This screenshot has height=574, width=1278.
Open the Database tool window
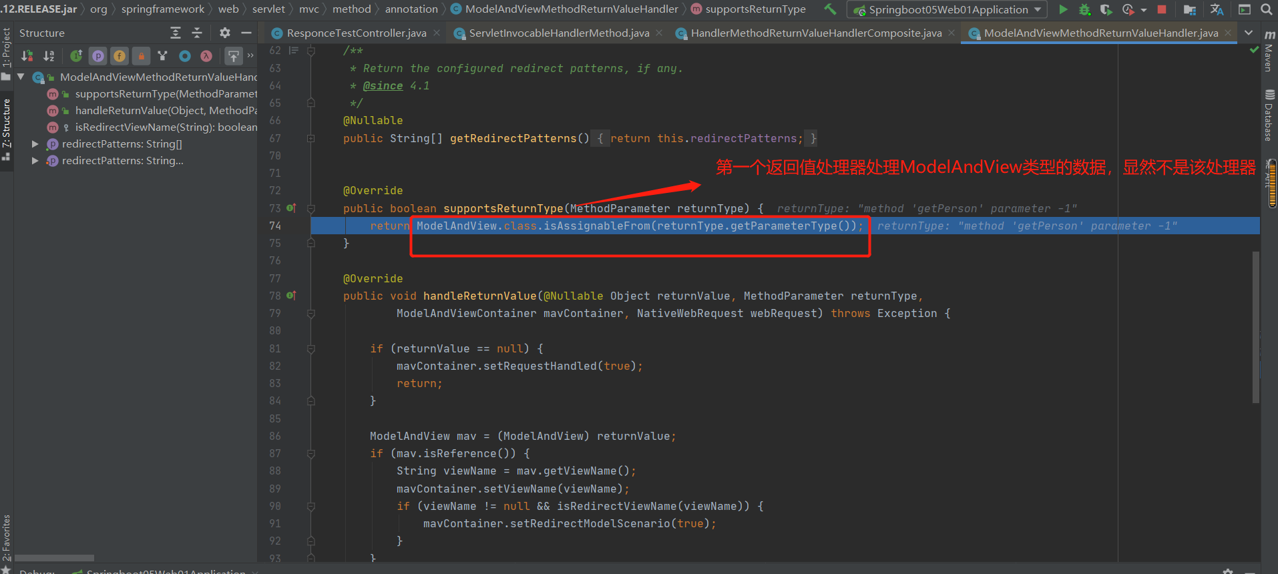coord(1269,115)
